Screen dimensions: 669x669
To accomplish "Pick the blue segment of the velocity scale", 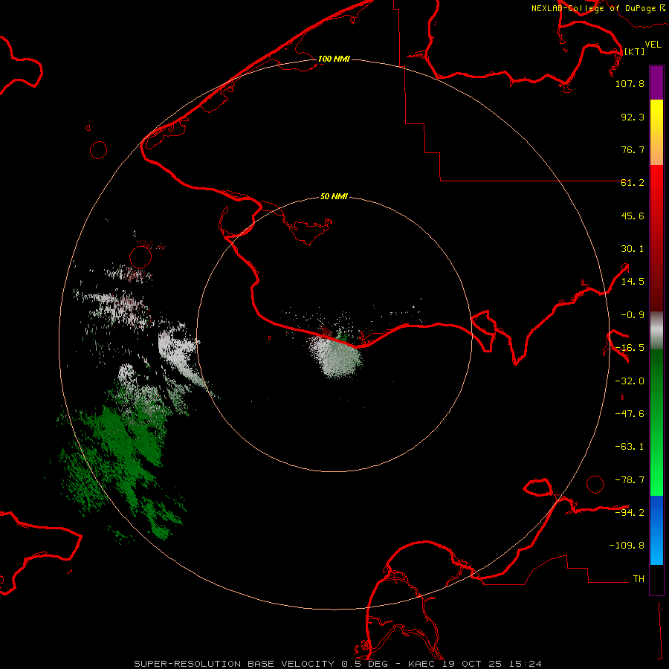I will coord(656,530).
